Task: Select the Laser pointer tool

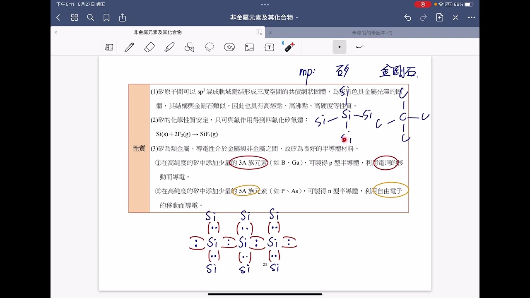Action: click(x=289, y=47)
